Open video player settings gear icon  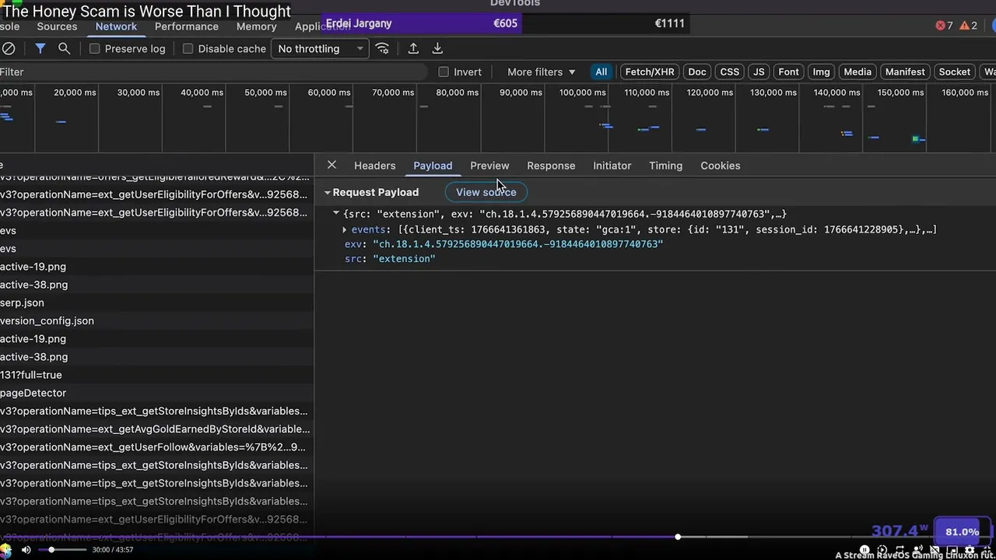click(x=970, y=550)
